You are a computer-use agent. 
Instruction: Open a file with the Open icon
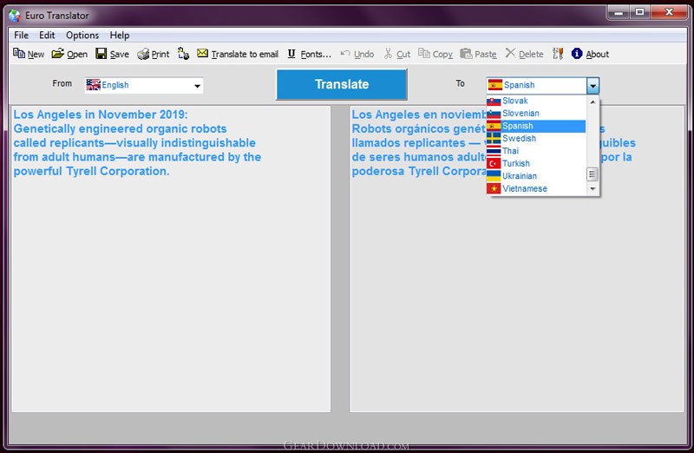(x=57, y=54)
